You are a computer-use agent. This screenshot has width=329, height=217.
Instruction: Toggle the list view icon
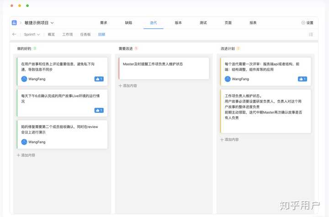311,34
